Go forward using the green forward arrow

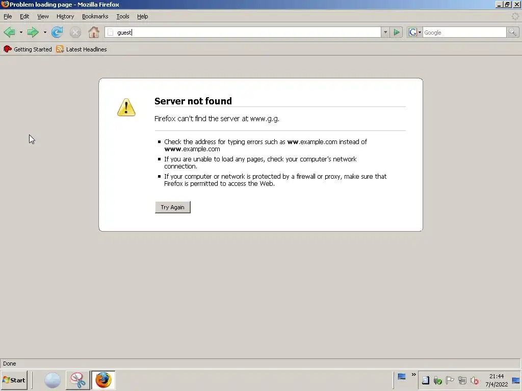pos(33,32)
